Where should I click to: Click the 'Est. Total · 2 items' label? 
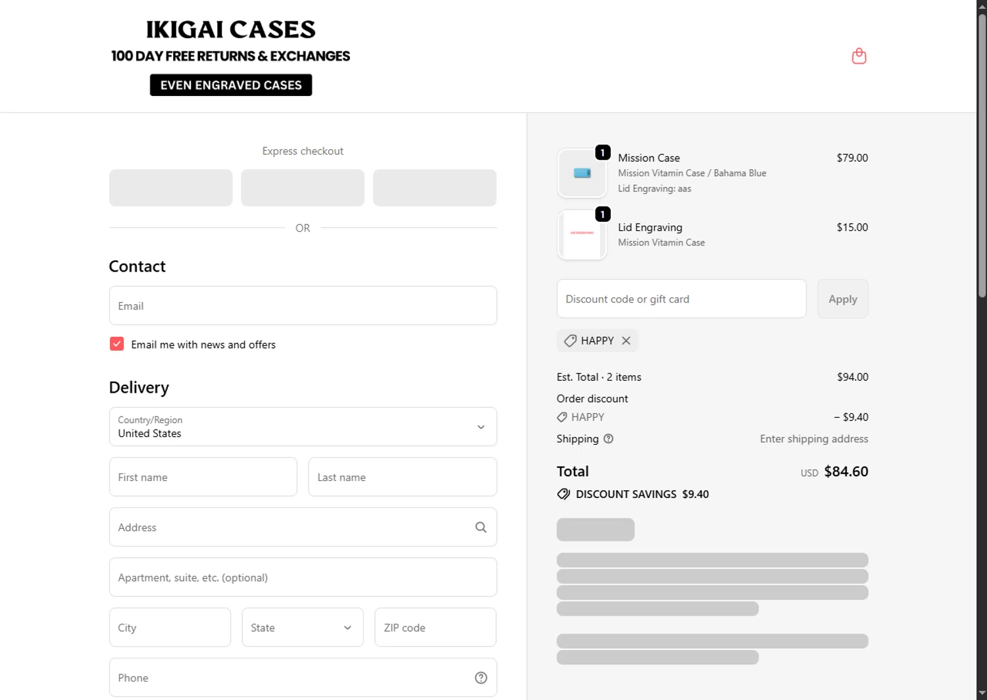click(599, 377)
